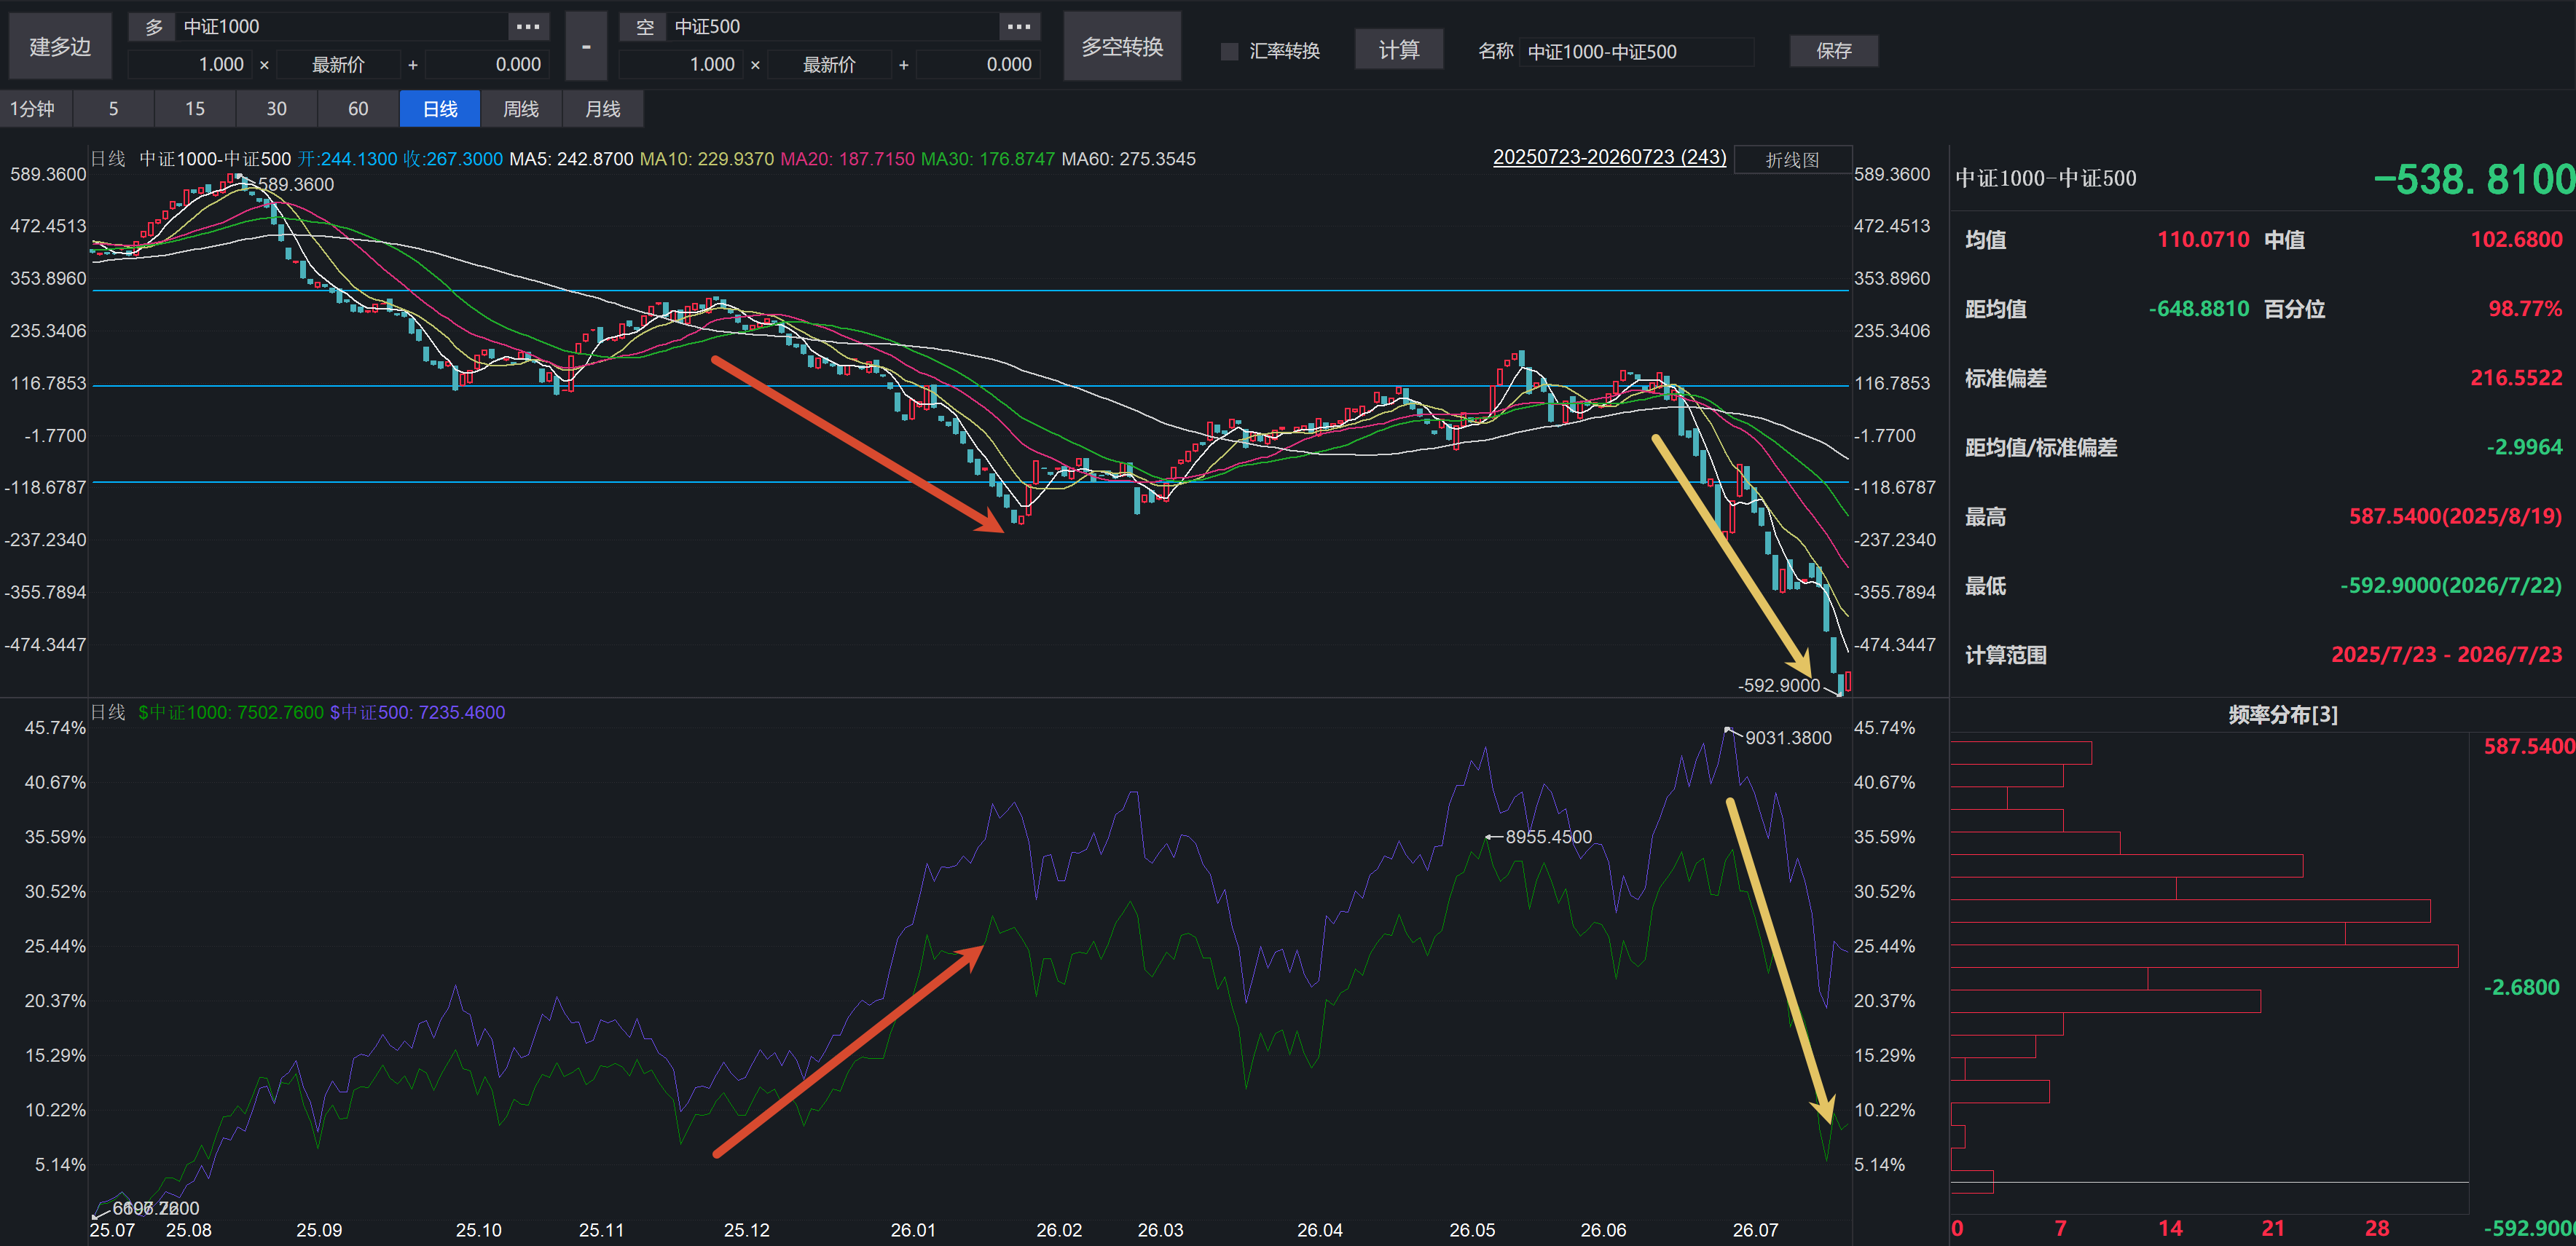Open the date range 20250723-20260723 (243) link
Screen dimensions: 2576x1246
pos(1609,157)
